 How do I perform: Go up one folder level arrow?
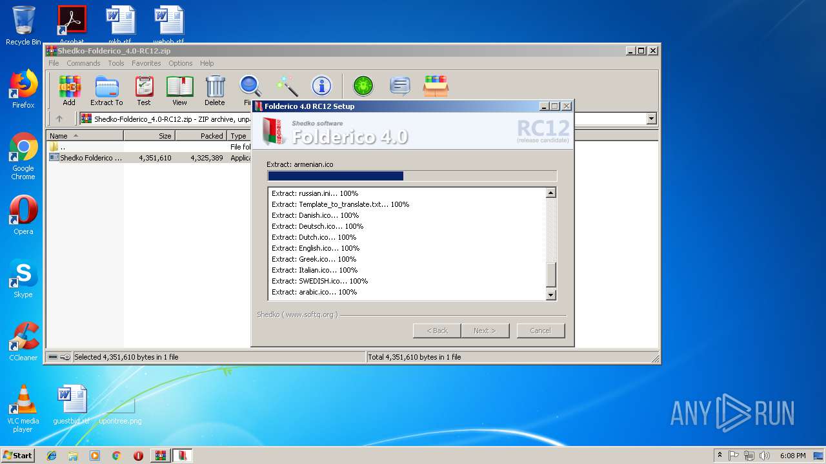tap(59, 119)
